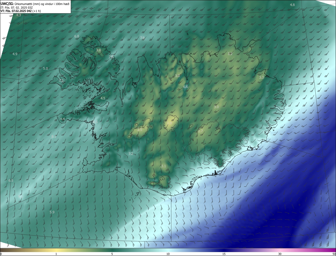Click the 5.9 value label
The image size is (336, 256).
point(52,212)
